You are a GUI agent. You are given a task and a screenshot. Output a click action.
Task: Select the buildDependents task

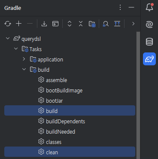70,121
